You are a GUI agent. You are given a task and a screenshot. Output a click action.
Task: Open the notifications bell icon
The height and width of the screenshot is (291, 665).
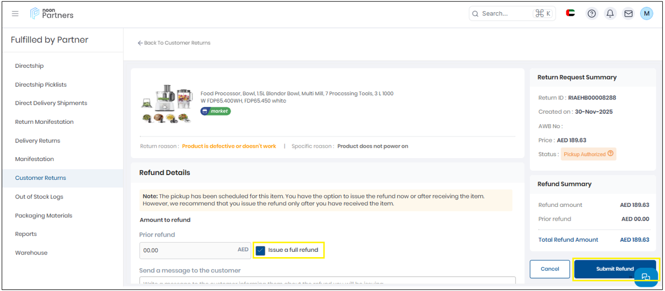pos(610,14)
